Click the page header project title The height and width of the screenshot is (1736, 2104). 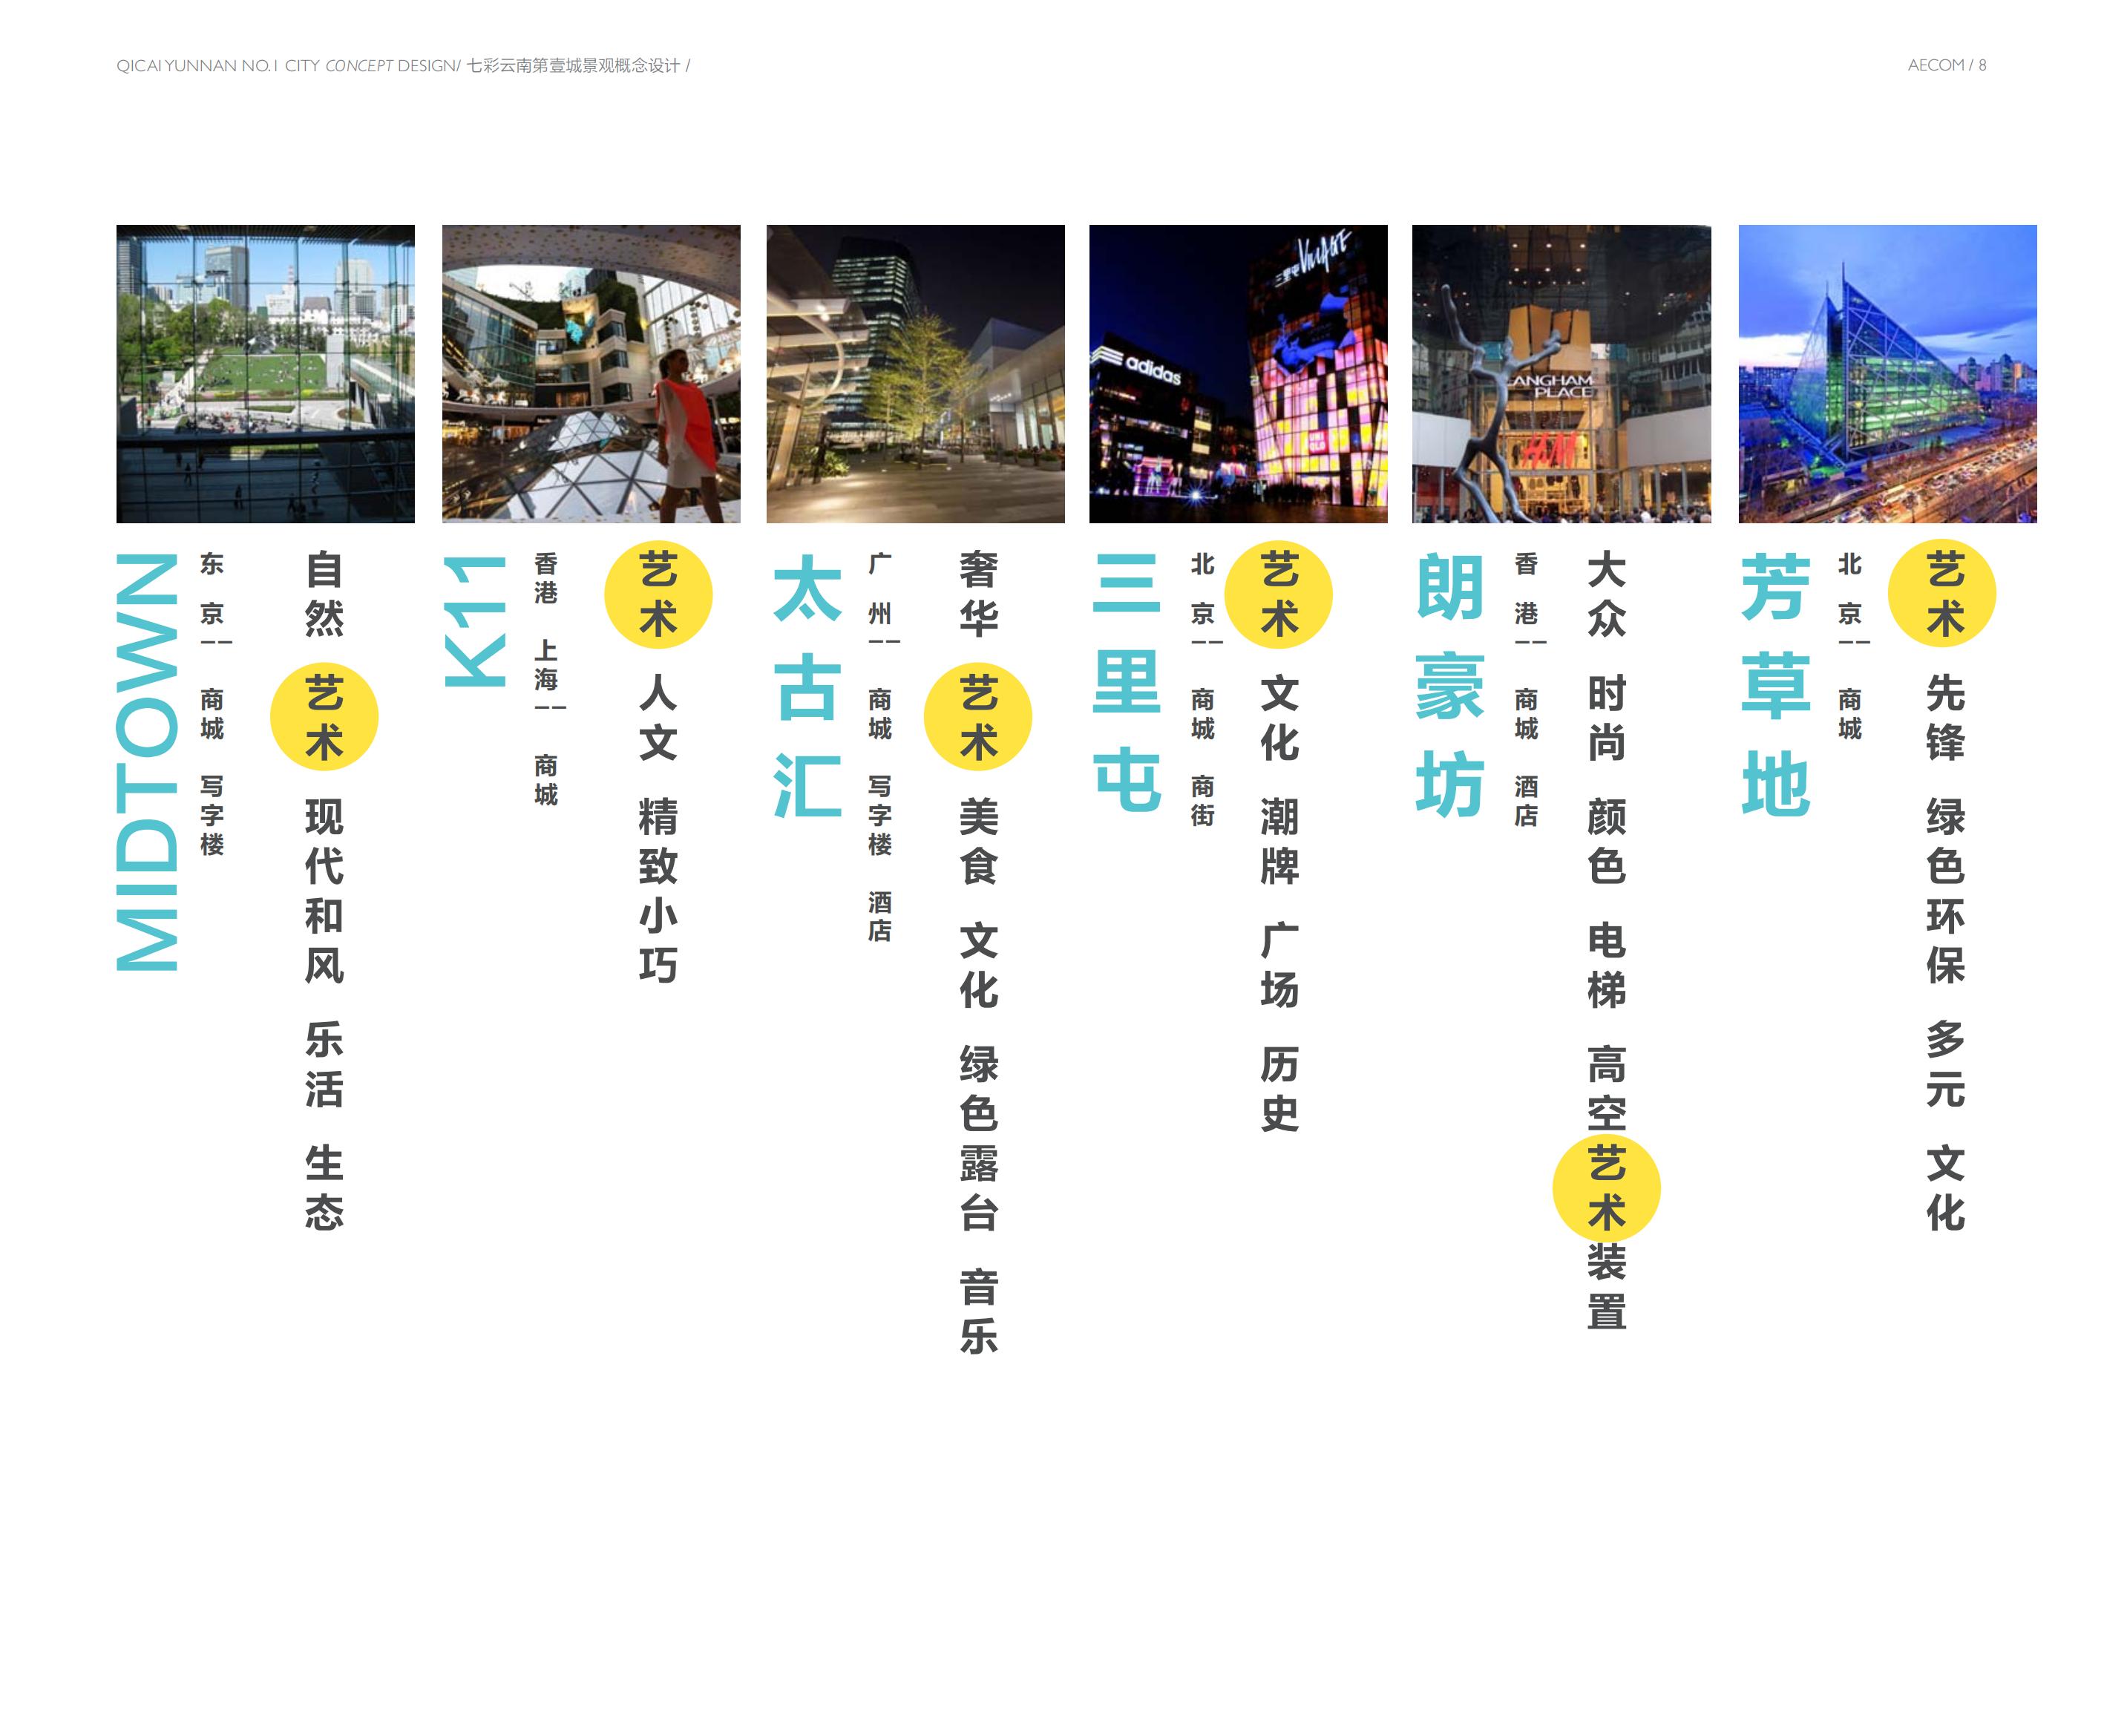pyautogui.click(x=403, y=66)
